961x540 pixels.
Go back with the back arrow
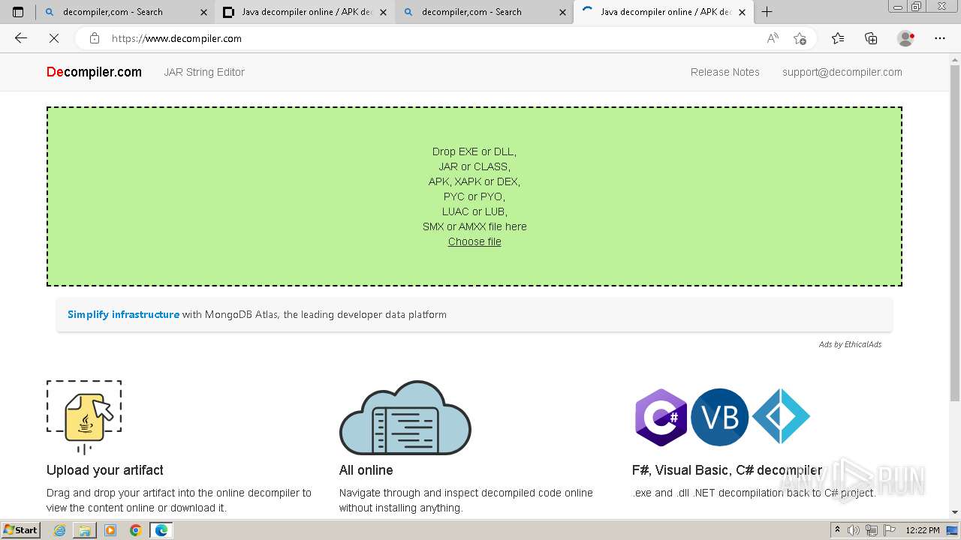point(21,38)
